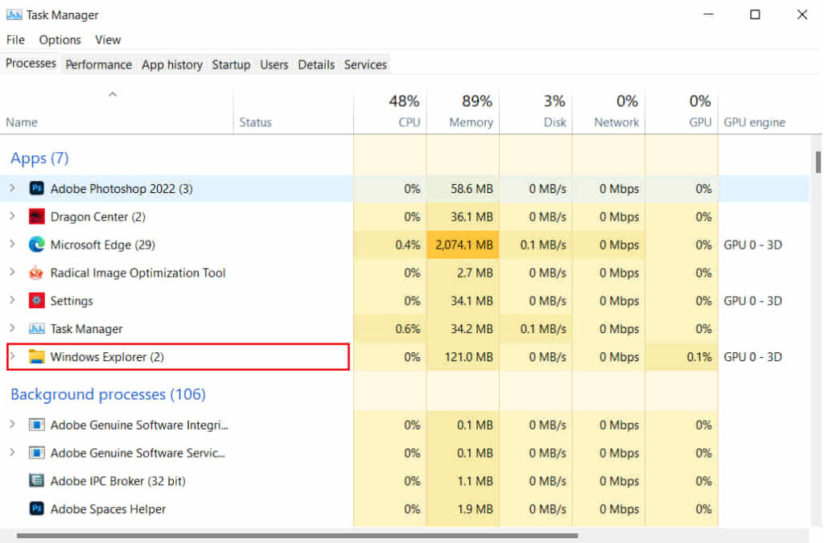Click the Task Manager title bar icon
This screenshot has width=824, height=543.
pyautogui.click(x=14, y=14)
